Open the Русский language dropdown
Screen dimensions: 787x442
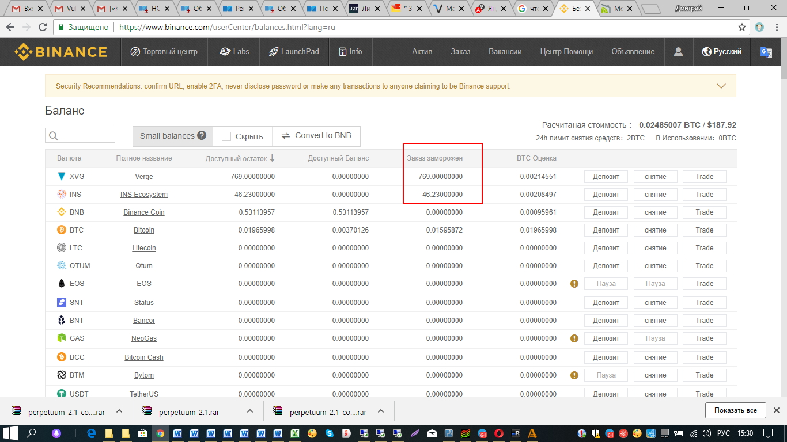click(722, 52)
